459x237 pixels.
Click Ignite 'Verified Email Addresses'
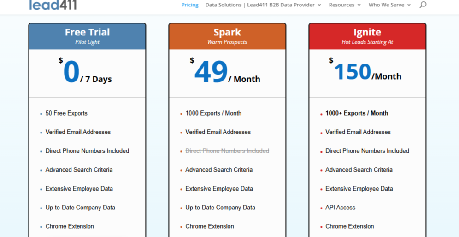(x=358, y=132)
